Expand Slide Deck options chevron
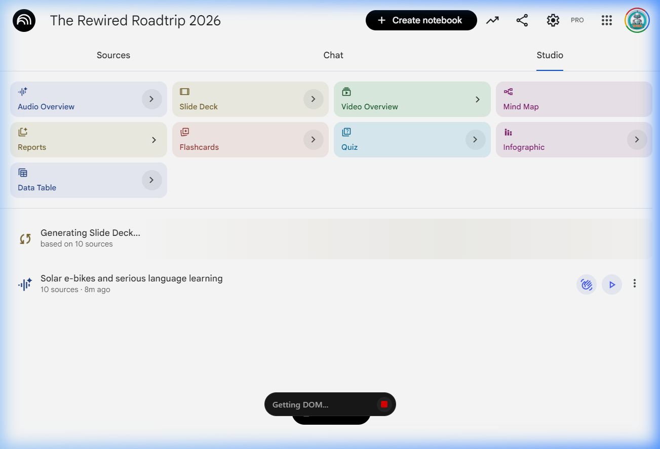The width and height of the screenshot is (660, 449). coord(313,99)
